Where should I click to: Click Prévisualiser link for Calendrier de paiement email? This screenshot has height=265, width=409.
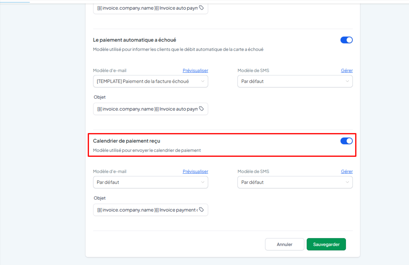point(195,171)
